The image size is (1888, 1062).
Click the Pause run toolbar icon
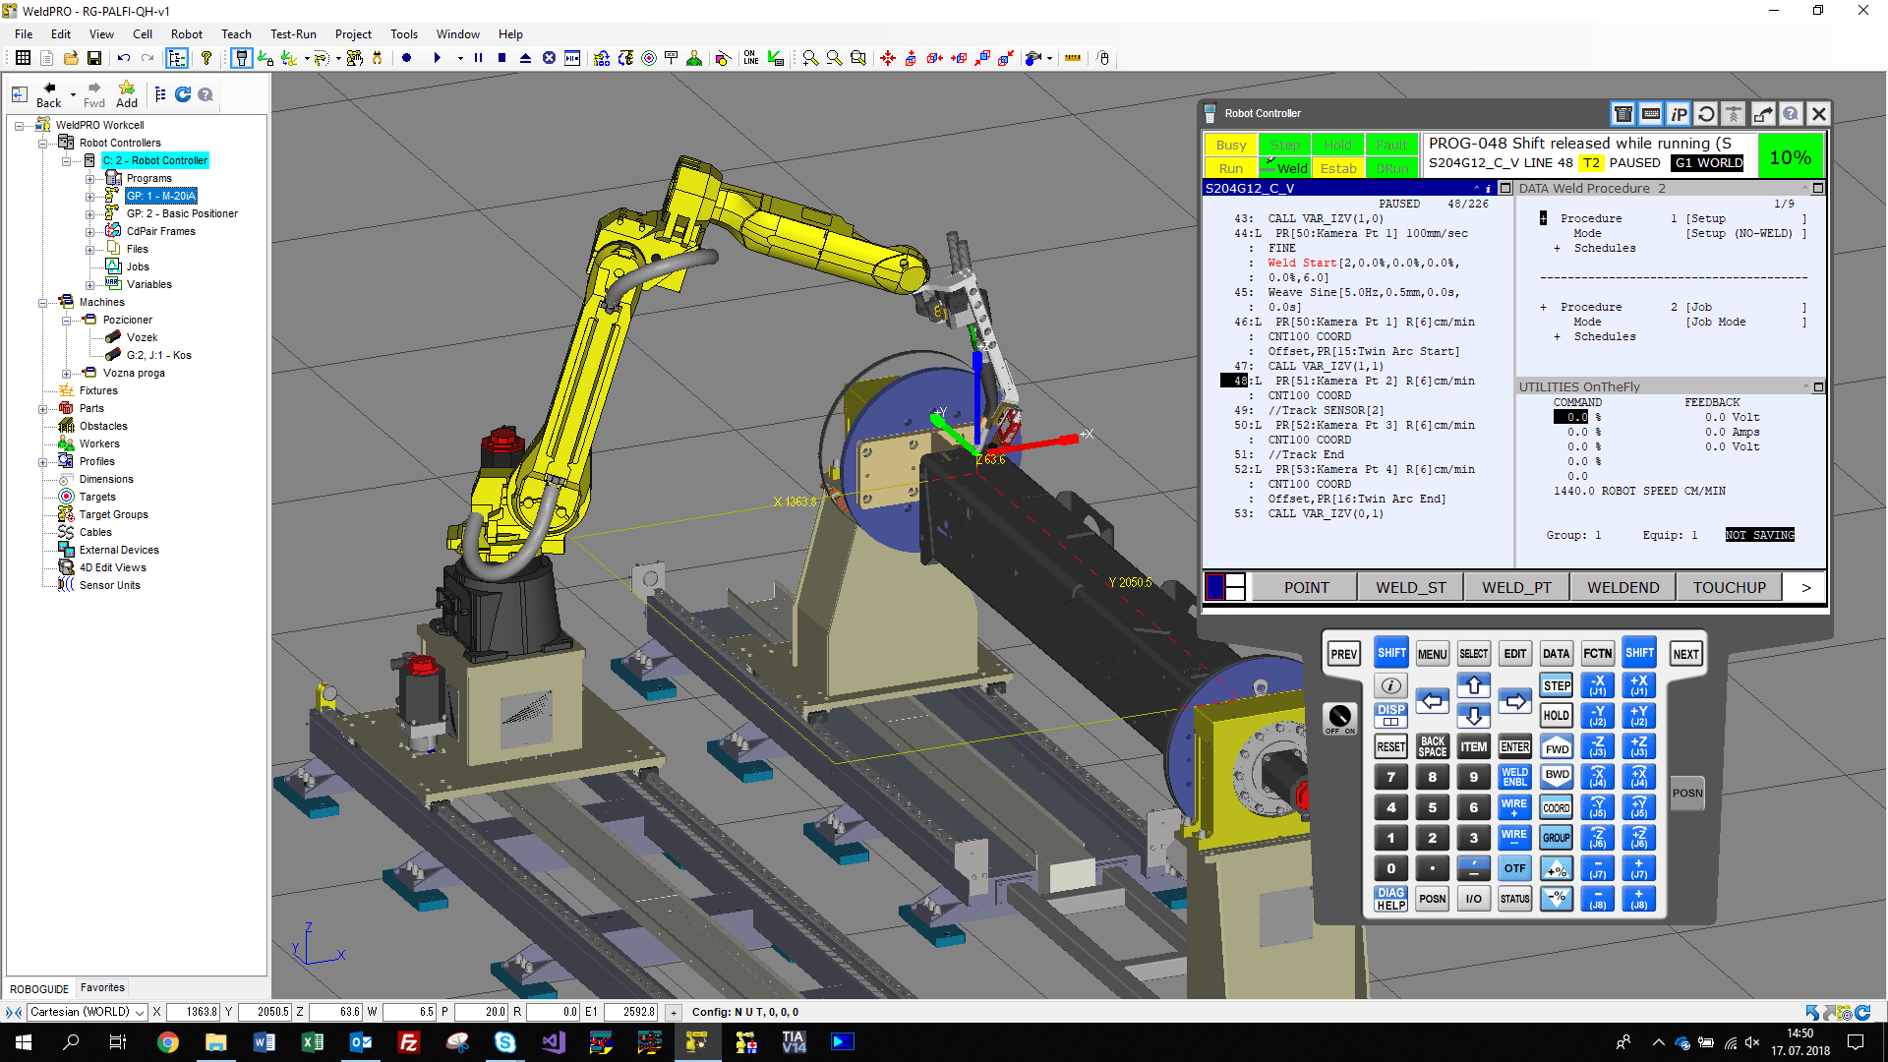click(x=478, y=58)
